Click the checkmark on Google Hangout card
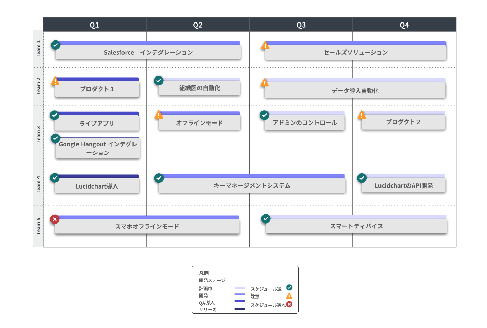This screenshot has width=487, height=328. [56, 138]
